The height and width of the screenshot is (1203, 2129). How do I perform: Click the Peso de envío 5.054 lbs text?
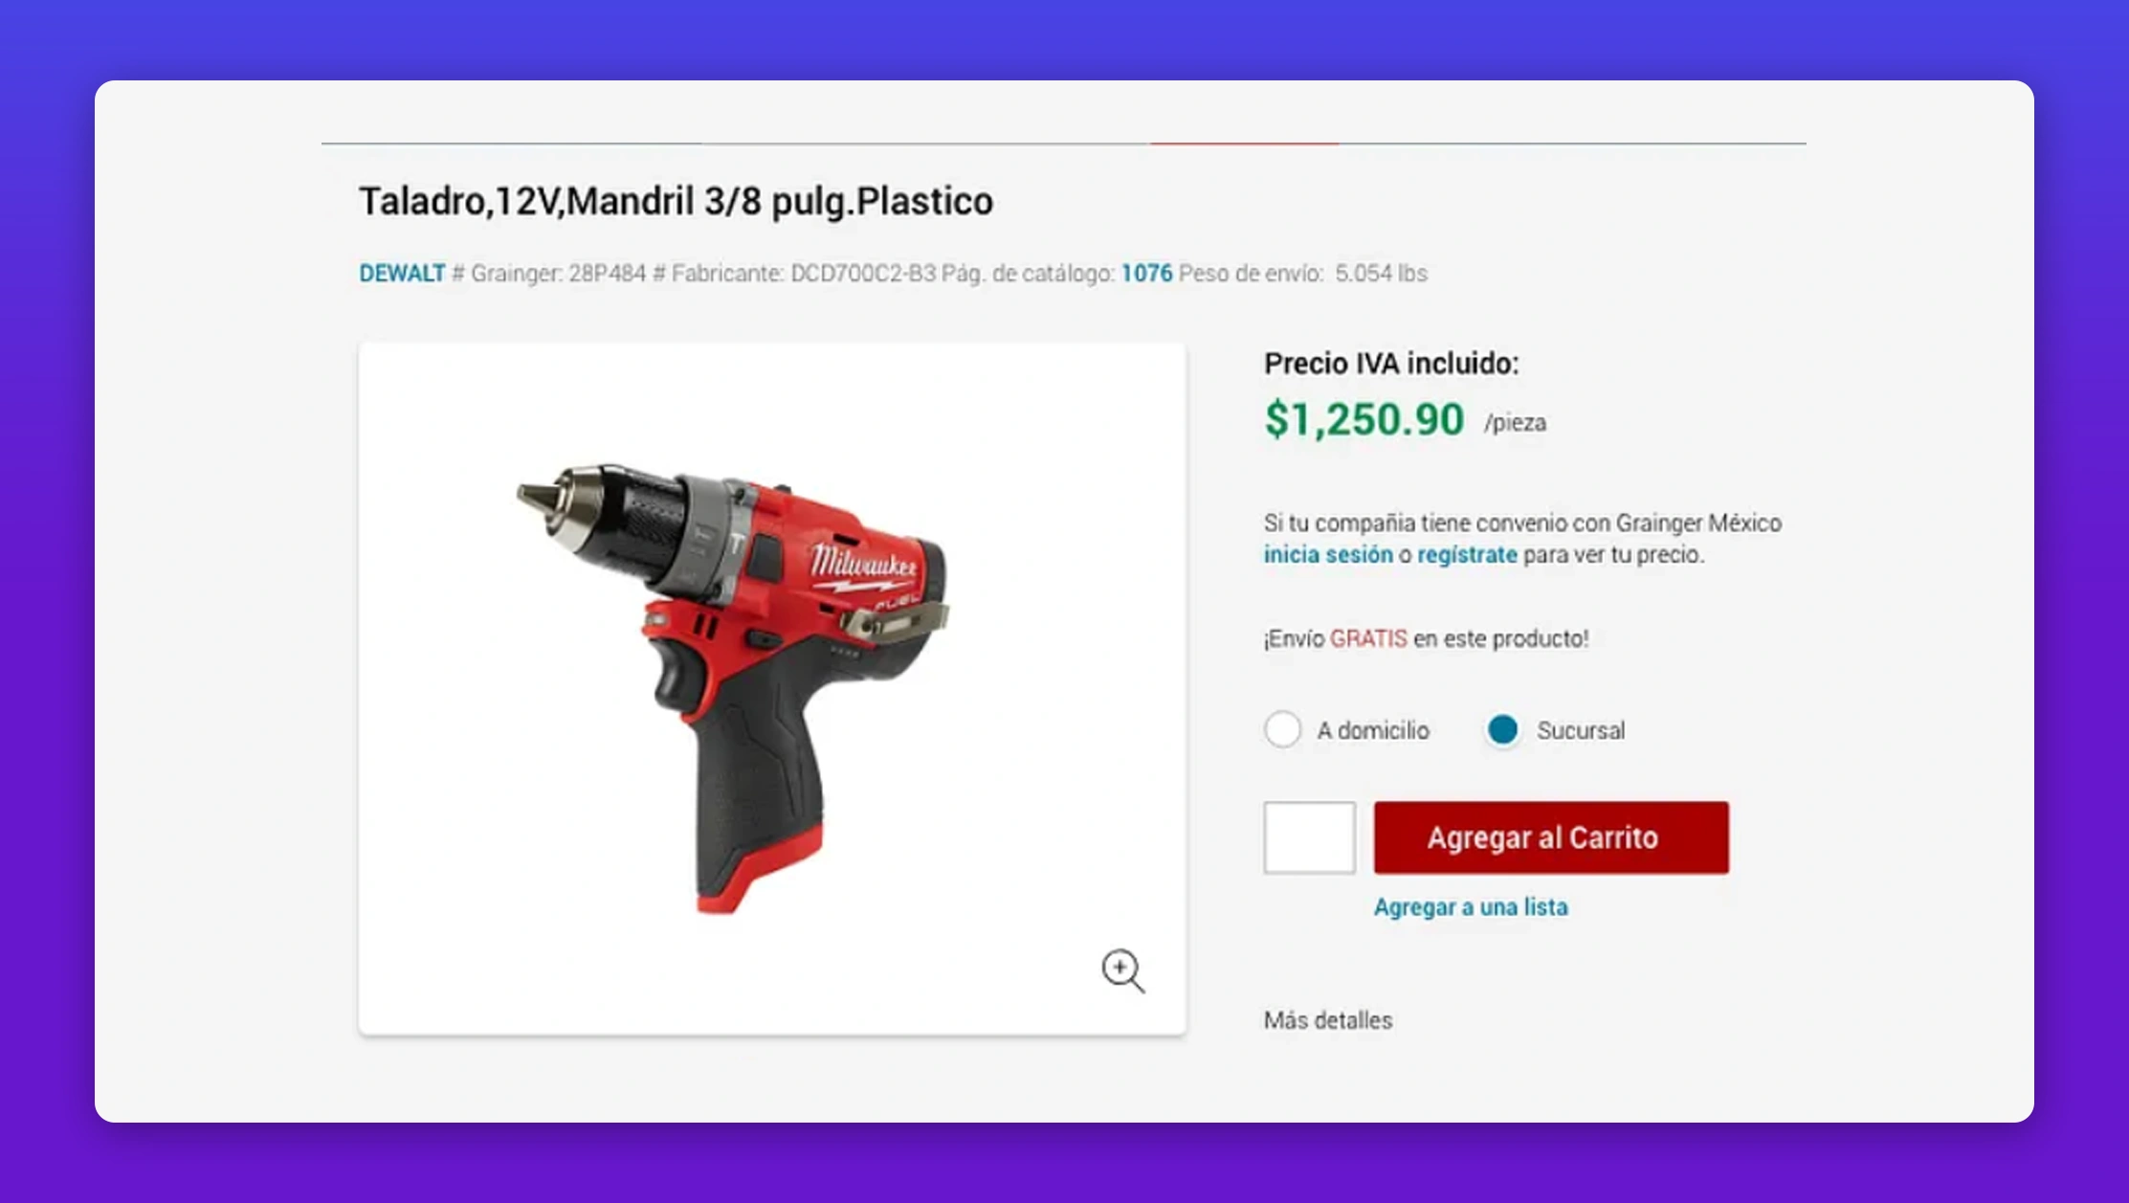(1302, 274)
